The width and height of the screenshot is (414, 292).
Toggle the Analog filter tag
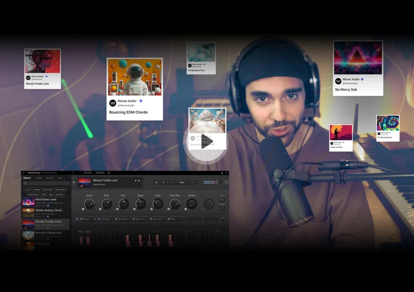pyautogui.click(x=36, y=189)
